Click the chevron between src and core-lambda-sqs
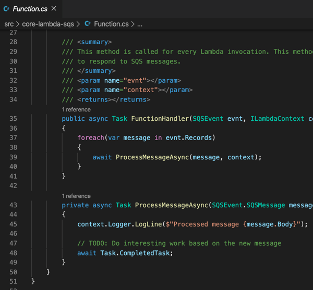The width and height of the screenshot is (313, 290). (x=18, y=24)
